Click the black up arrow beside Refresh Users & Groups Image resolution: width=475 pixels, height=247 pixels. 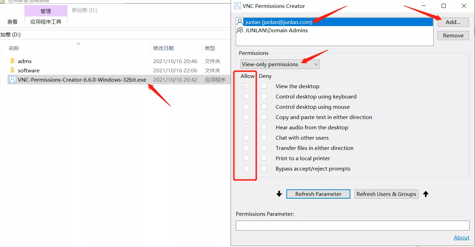[426, 194]
